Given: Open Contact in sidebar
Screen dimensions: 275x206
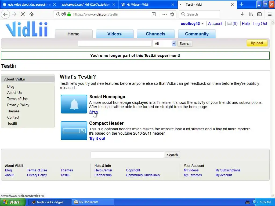Looking at the screenshot, I should click(x=13, y=117).
